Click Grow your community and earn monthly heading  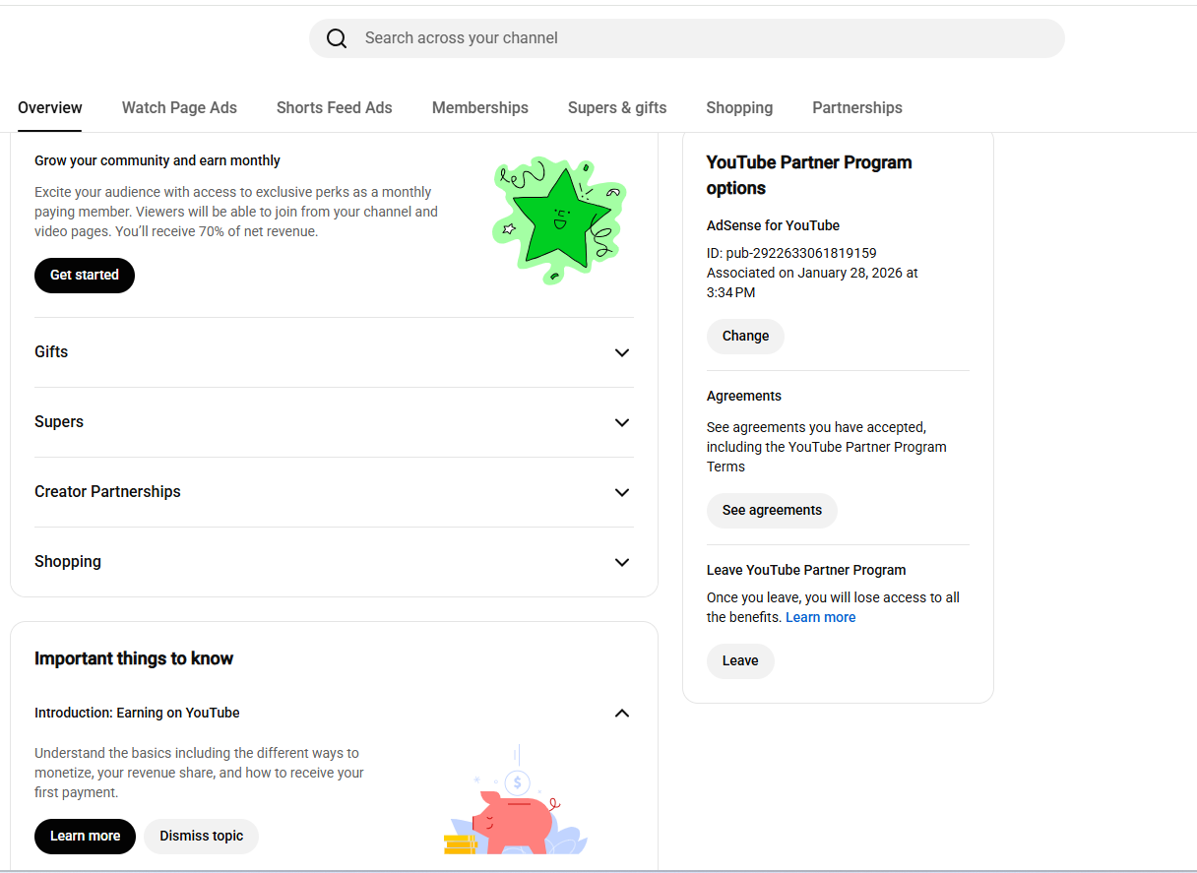point(157,160)
